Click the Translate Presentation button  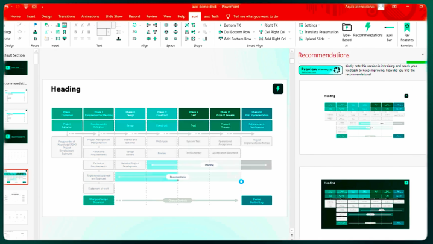320,32
